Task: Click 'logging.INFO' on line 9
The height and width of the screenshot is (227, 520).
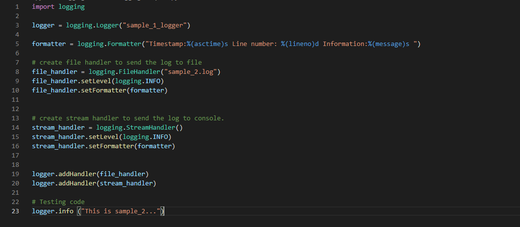Action: [x=138, y=81]
